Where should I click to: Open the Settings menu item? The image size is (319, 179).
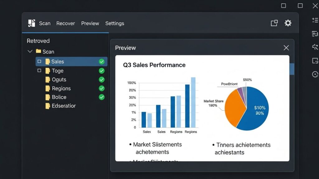point(115,23)
